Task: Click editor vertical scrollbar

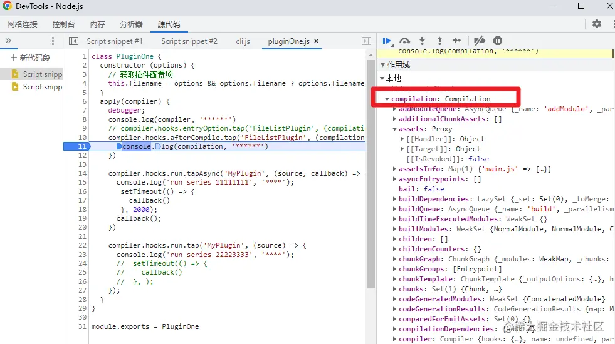Action: [x=371, y=174]
